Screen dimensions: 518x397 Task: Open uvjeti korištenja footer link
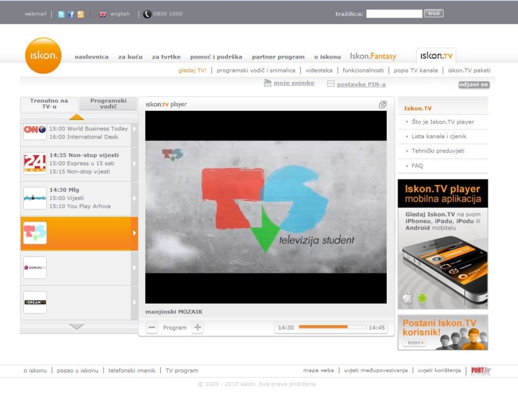439,370
